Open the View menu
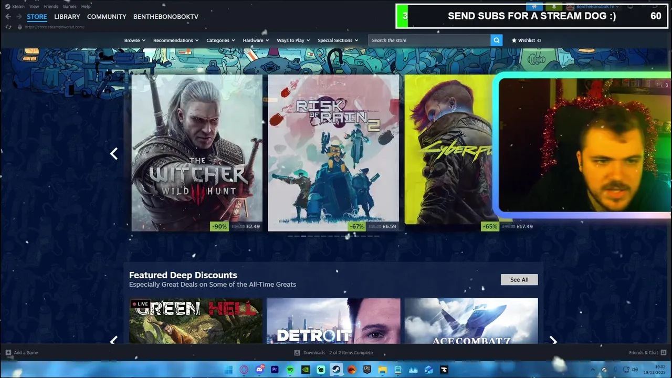Viewport: 672px width, 378px height. click(34, 6)
